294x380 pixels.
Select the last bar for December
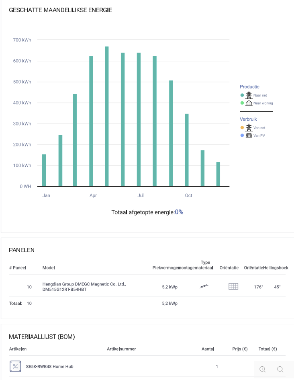point(218,174)
